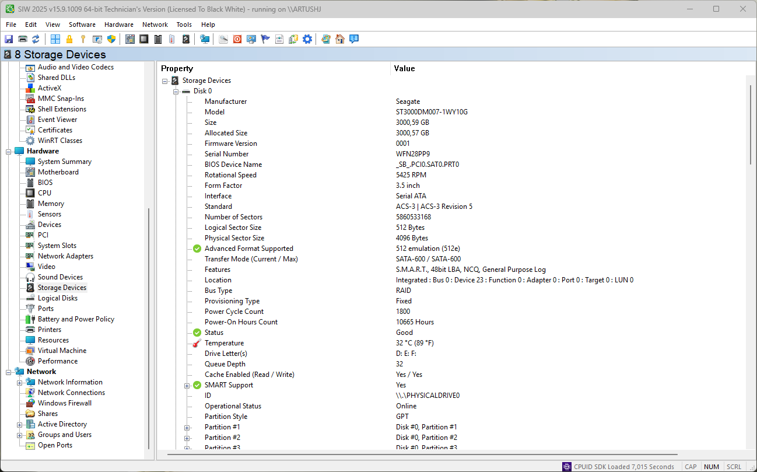Click the Save report floppy disk icon
The height and width of the screenshot is (472, 757).
(x=9, y=39)
